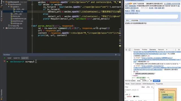Close terminal session with red X icon

[x=5, y=61]
